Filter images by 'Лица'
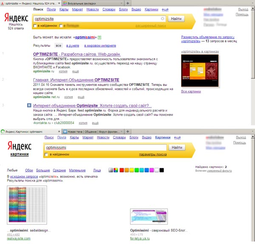Image resolution: width=255 pixels, height=244 pixels. 97,170
